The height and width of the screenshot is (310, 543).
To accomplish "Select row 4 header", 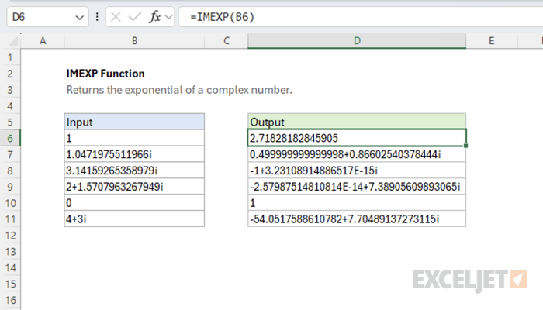I will pos(10,106).
